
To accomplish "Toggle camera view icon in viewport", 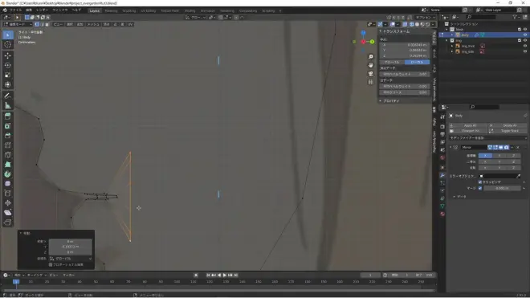I will (371, 74).
